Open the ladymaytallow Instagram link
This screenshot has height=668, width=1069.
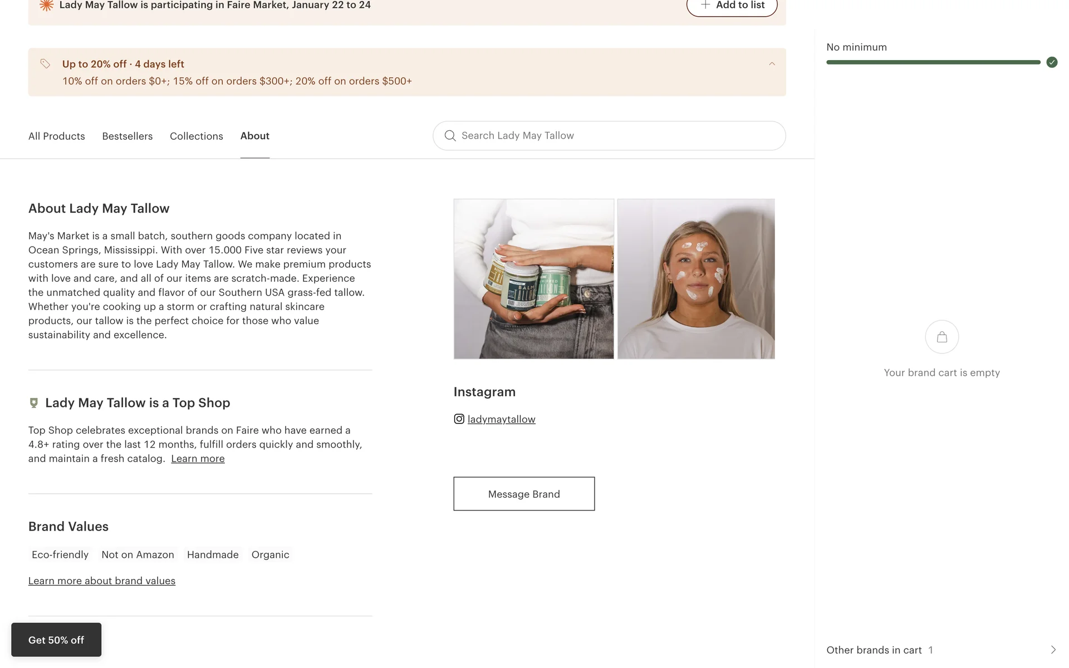501,419
